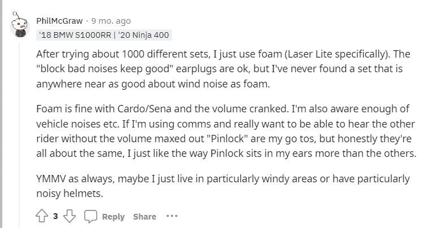This screenshot has width=424, height=228.
Task: Click the paragraph starting 'After trying about 1000'
Action: point(223,69)
